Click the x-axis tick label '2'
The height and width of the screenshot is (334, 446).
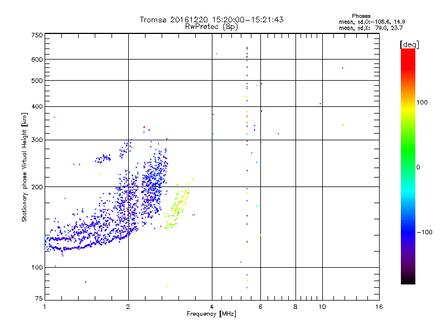[128, 307]
